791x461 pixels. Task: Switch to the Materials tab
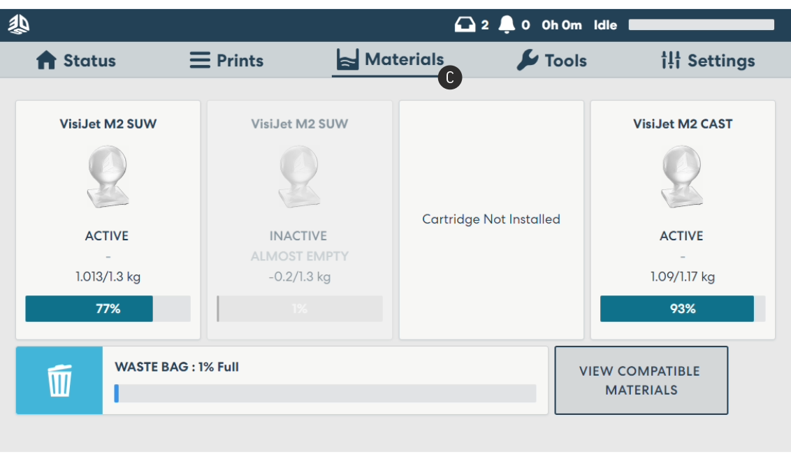click(x=389, y=60)
